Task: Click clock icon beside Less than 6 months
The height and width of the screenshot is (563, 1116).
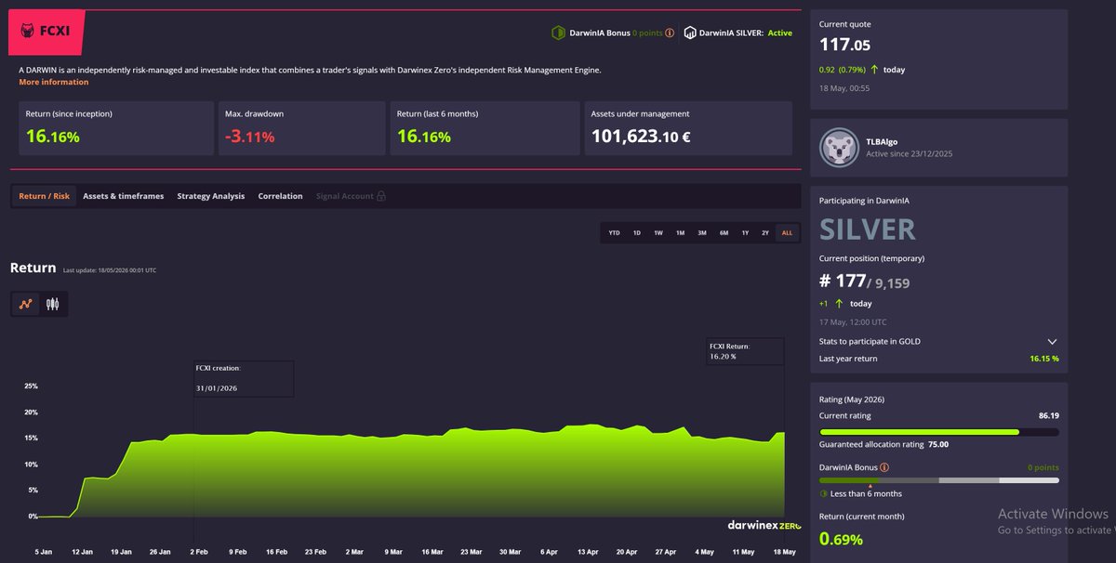Action: (x=824, y=493)
